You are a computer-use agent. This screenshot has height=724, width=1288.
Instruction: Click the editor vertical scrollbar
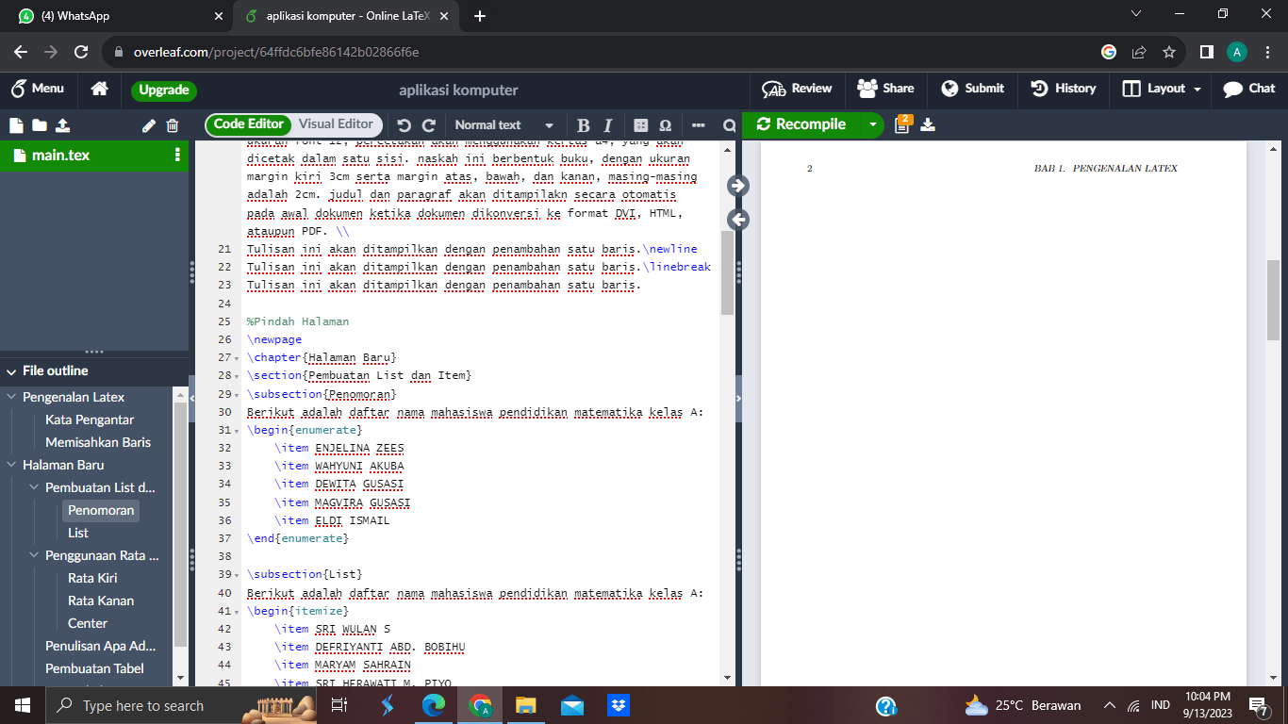click(x=727, y=272)
